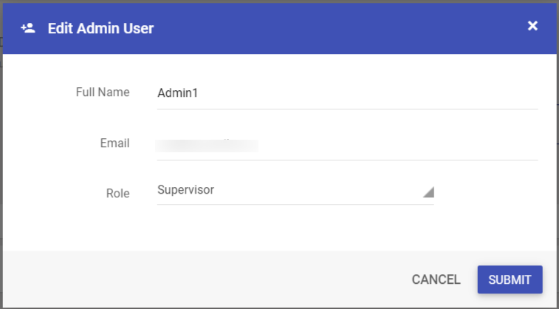Image resolution: width=559 pixels, height=309 pixels.
Task: Click the Email field label
Action: [114, 143]
